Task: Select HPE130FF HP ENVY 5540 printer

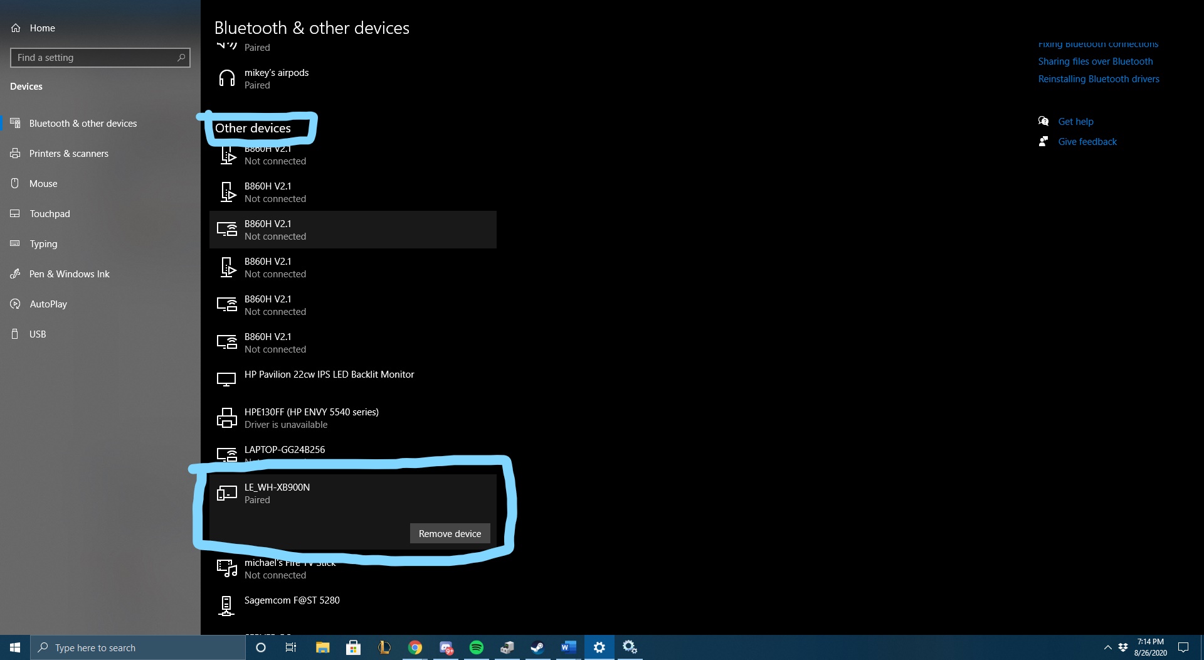Action: click(352, 418)
